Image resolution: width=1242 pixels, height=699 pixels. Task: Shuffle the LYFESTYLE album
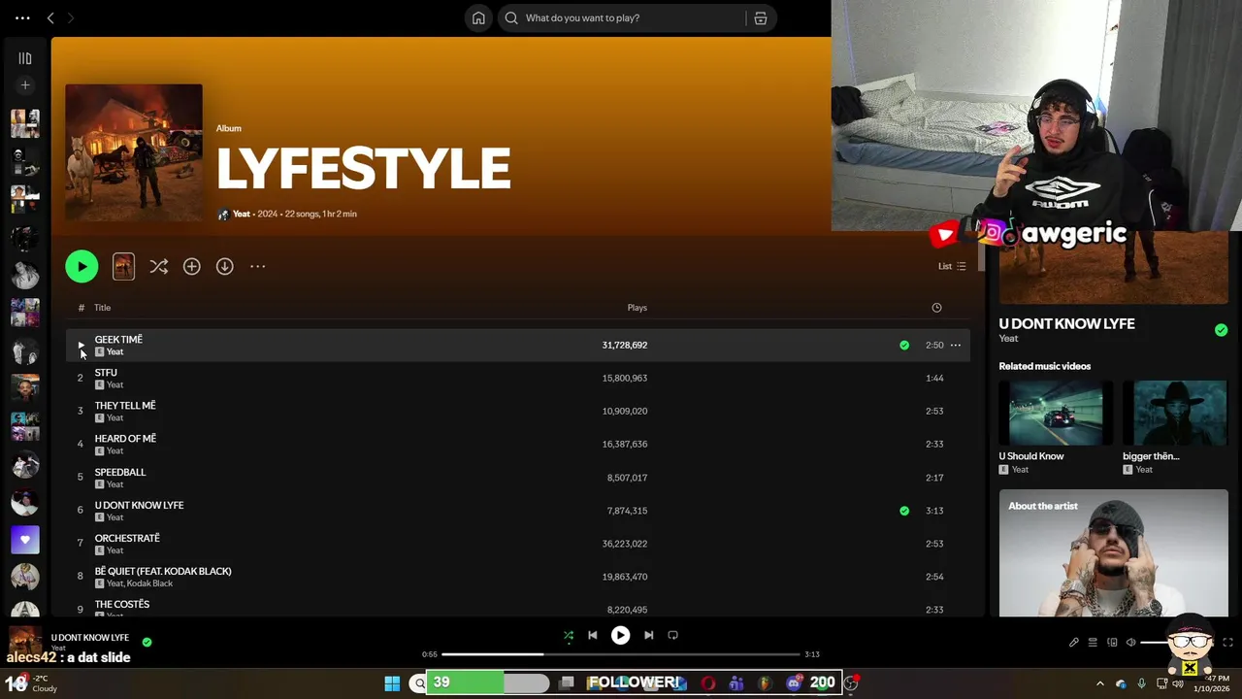pos(159,266)
